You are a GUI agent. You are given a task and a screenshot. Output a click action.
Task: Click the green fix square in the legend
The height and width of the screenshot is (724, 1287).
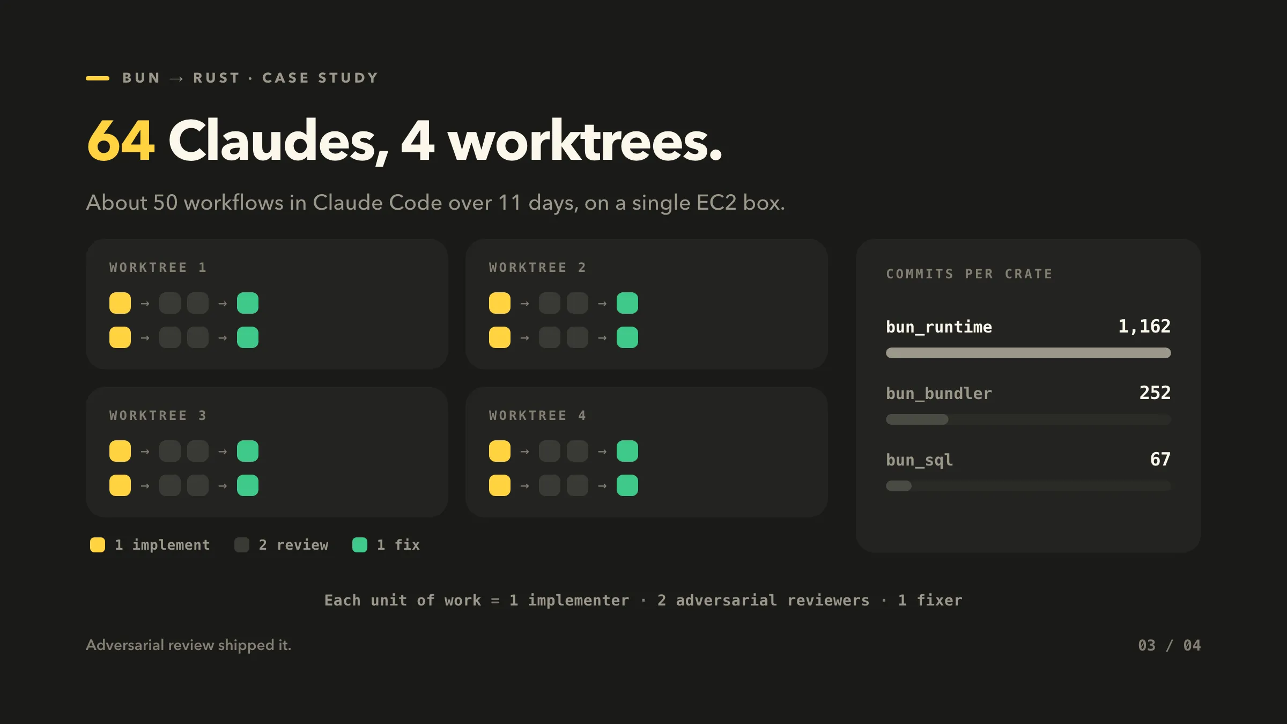(x=360, y=545)
